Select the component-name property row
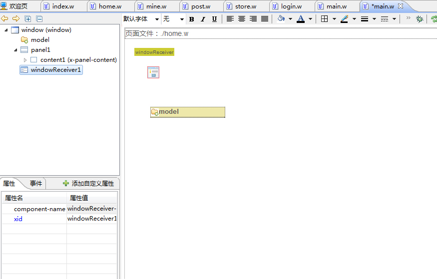 (59, 209)
